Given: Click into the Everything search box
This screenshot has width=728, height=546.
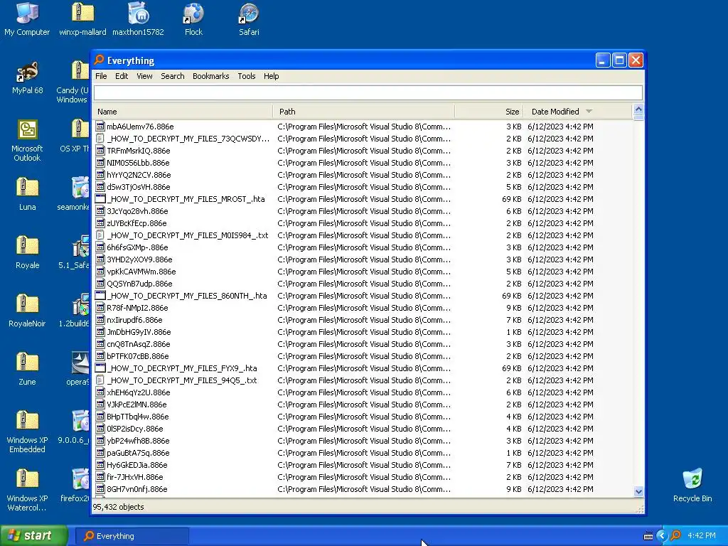Looking at the screenshot, I should (368, 92).
